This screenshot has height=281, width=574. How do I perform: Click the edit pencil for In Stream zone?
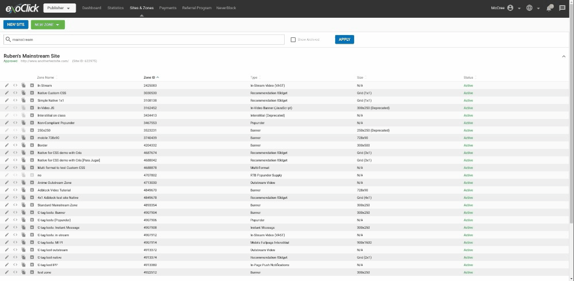pyautogui.click(x=7, y=86)
